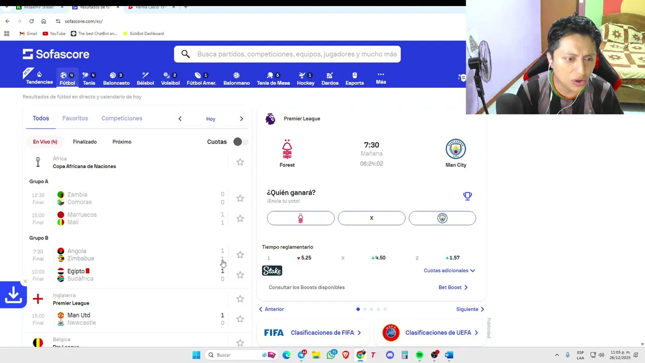The width and height of the screenshot is (645, 363).
Task: Go back with browser back arrow
Action: 7,21
